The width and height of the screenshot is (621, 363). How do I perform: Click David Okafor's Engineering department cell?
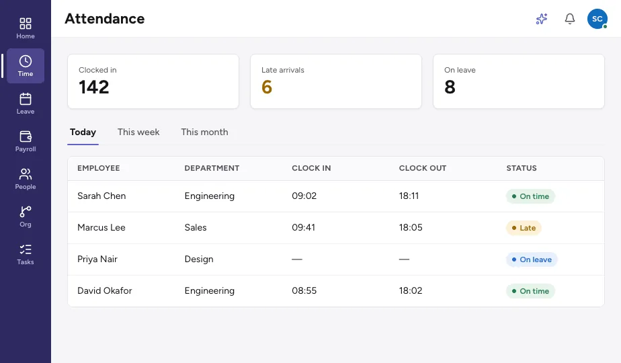pos(210,291)
